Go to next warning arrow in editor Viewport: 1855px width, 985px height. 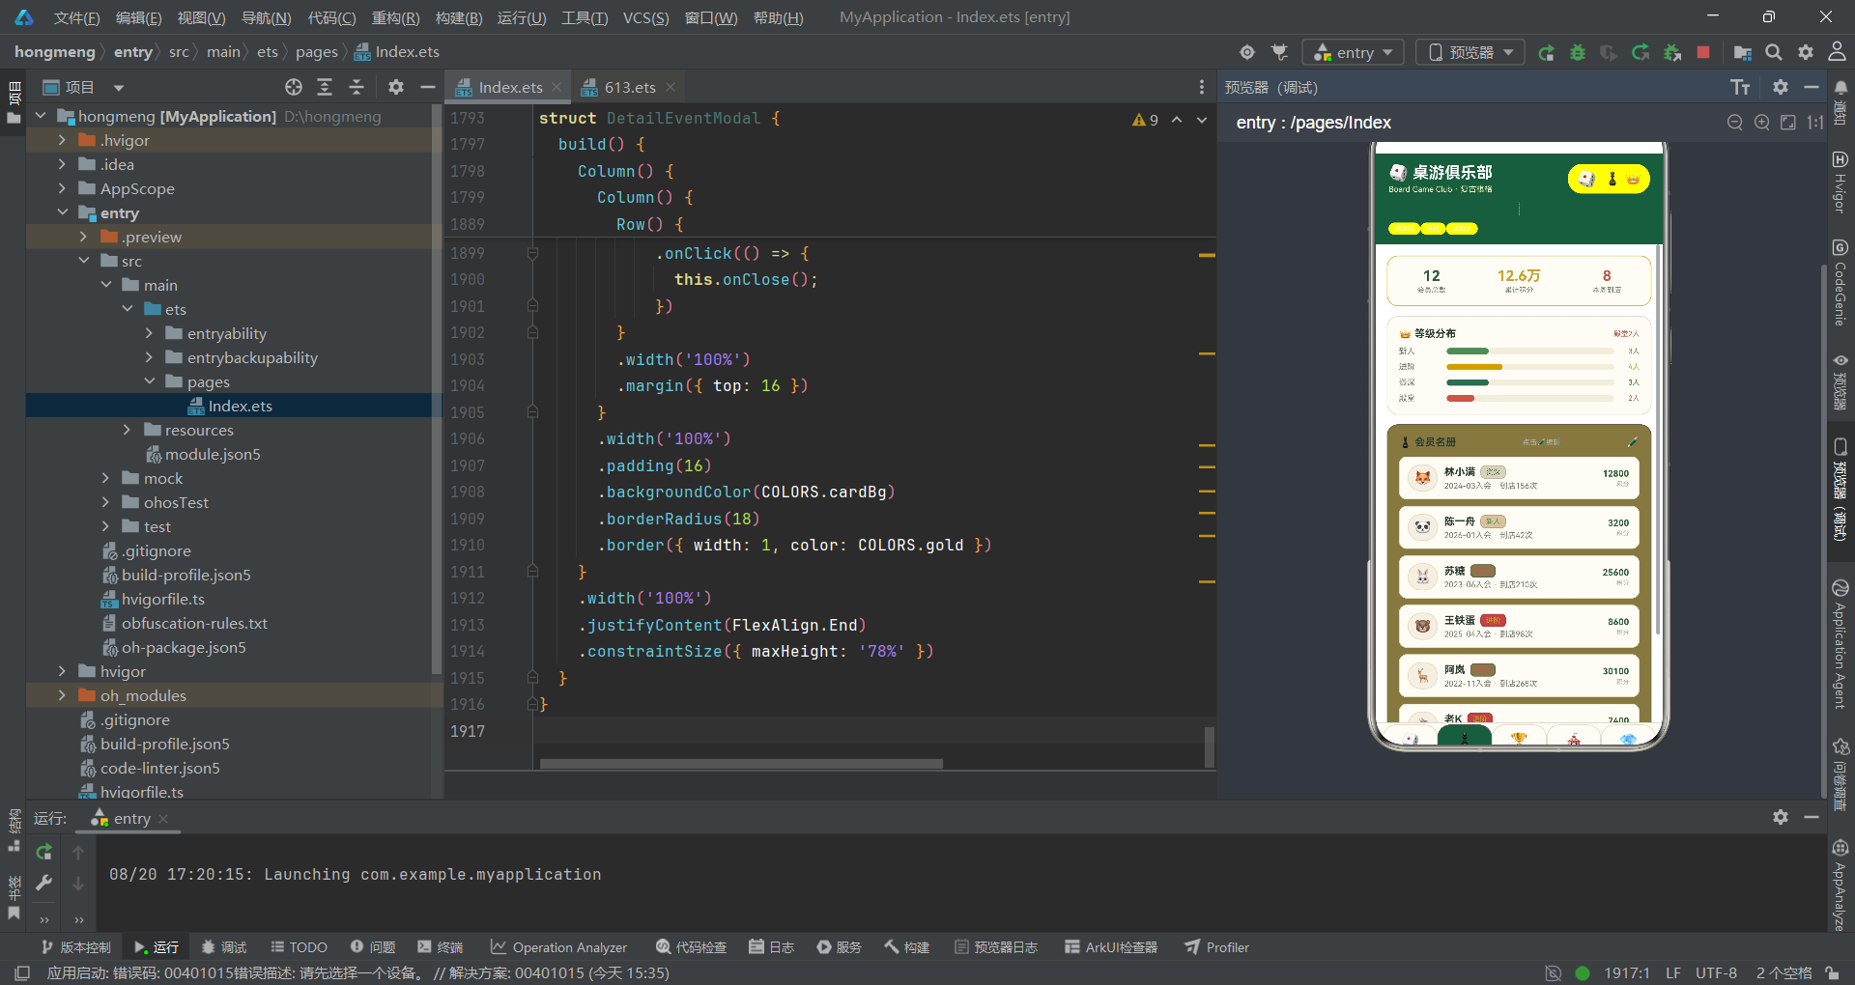pos(1202,120)
